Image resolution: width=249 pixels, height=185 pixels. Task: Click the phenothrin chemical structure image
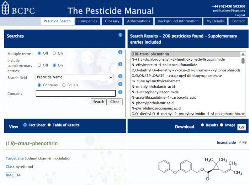200,169
